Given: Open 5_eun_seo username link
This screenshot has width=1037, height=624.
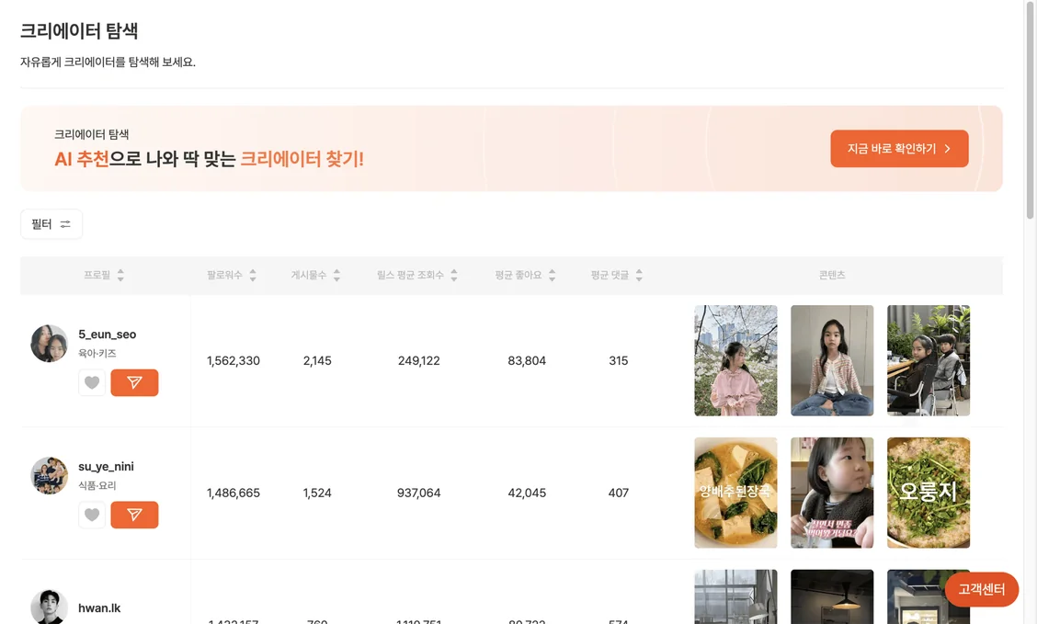Looking at the screenshot, I should [x=108, y=335].
